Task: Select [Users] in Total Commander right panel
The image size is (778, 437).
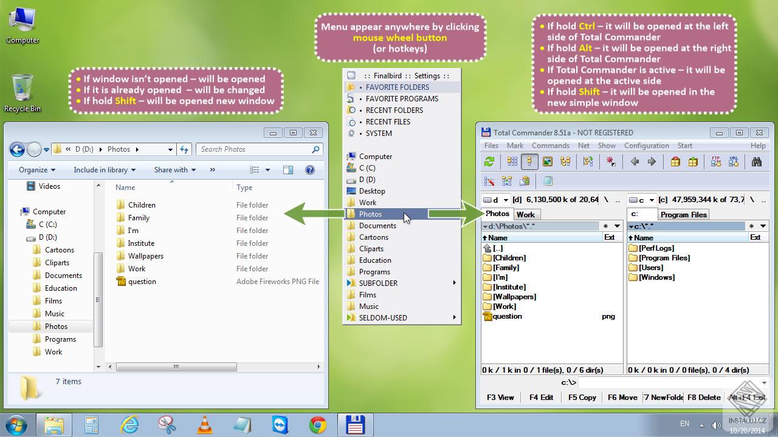Action: tap(651, 268)
